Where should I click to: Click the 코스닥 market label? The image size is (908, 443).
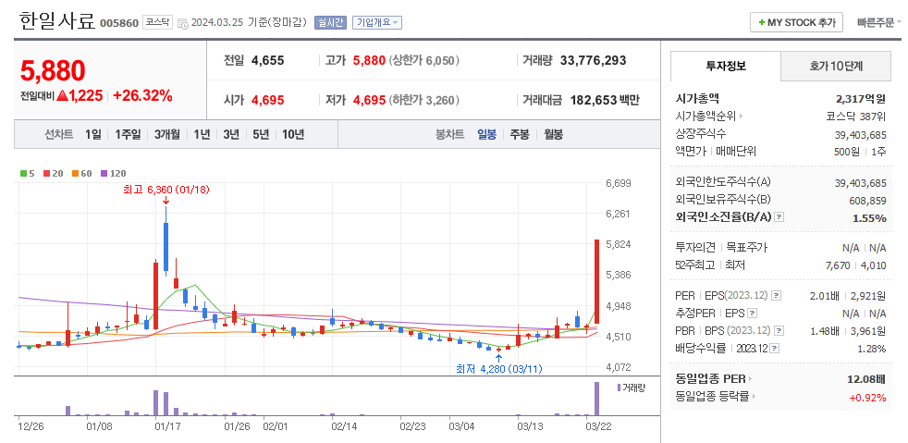pyautogui.click(x=157, y=22)
